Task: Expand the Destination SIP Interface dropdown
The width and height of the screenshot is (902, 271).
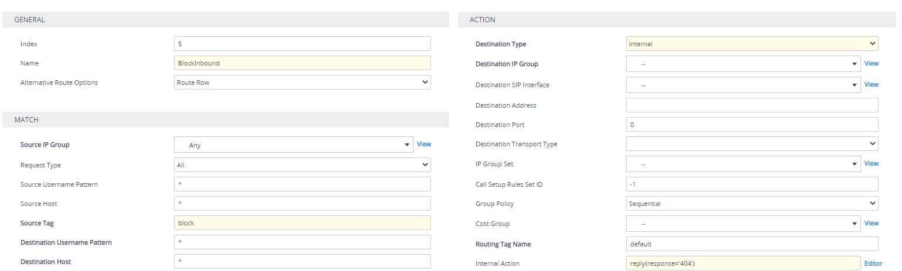Action: point(743,85)
